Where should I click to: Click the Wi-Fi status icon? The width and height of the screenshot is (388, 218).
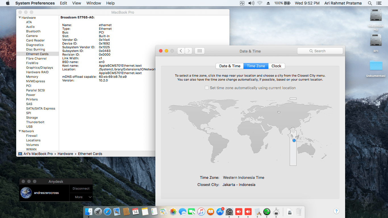(x=260, y=3)
